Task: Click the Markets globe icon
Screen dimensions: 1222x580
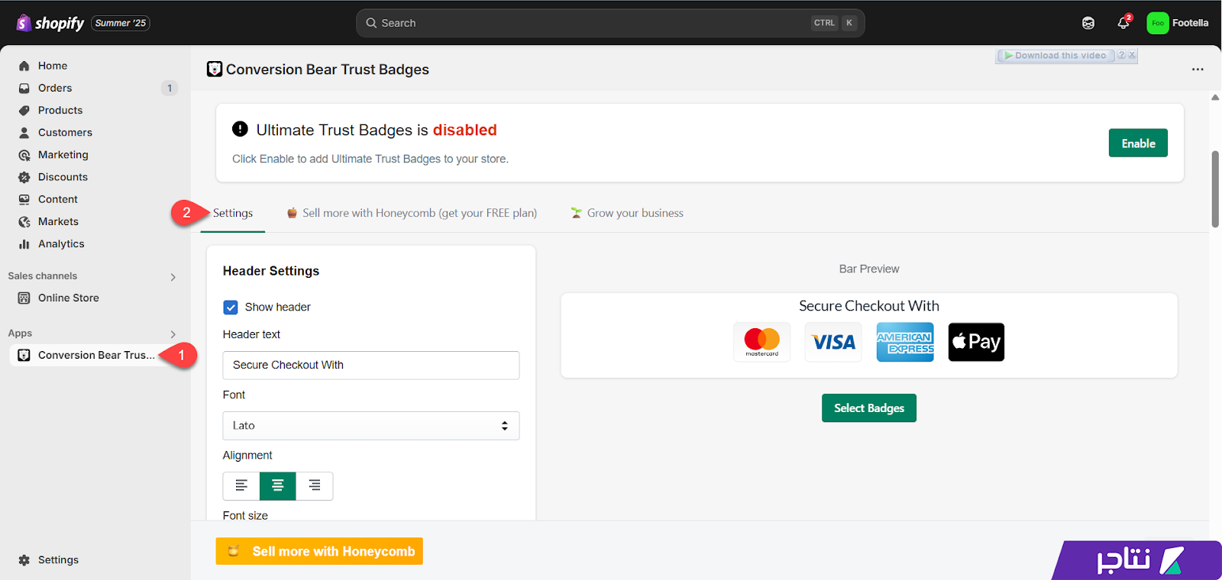Action: coord(24,221)
